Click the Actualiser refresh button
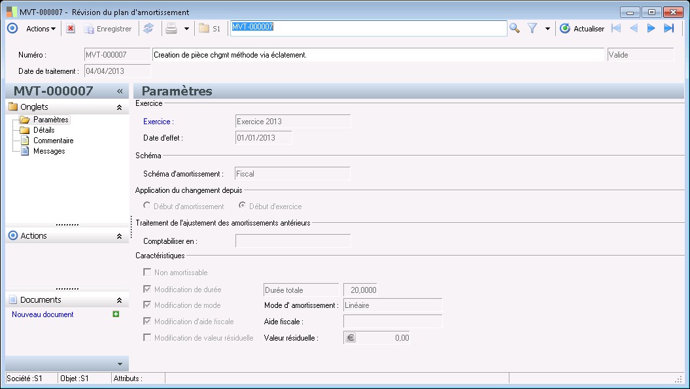This screenshot has width=690, height=389. coord(581,29)
